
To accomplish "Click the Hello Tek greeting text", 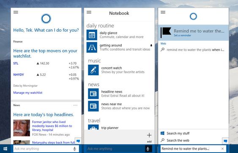I will pyautogui.click(x=46, y=30).
